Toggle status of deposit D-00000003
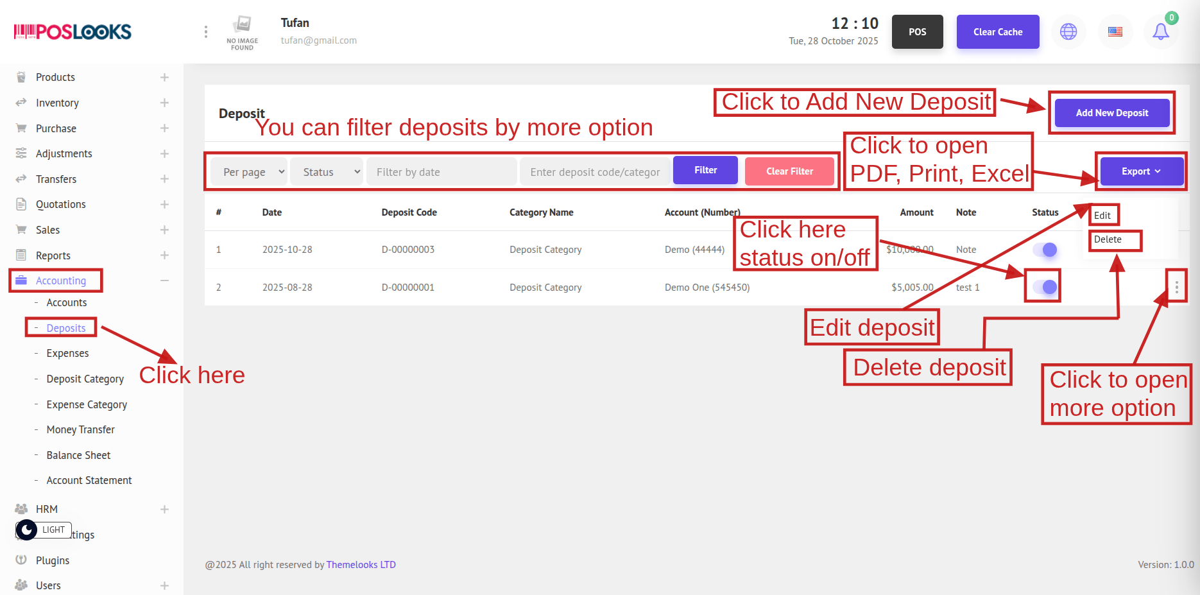 [1045, 250]
